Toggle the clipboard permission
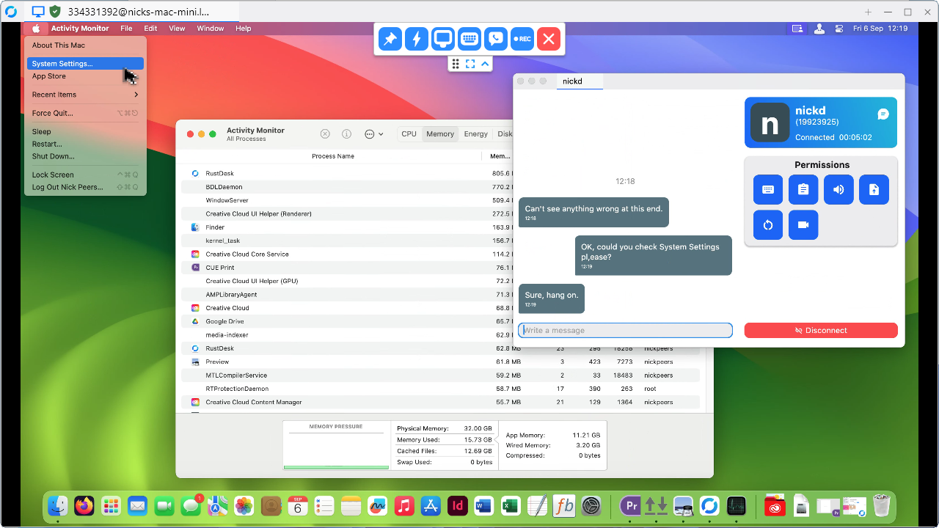The height and width of the screenshot is (528, 939). 803,189
